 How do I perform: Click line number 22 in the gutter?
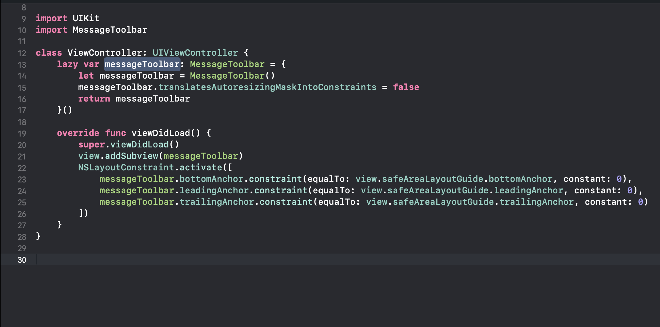coord(22,168)
